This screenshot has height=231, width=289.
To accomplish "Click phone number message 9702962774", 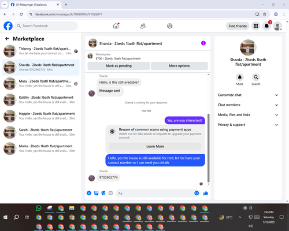I will tap(109, 177).
